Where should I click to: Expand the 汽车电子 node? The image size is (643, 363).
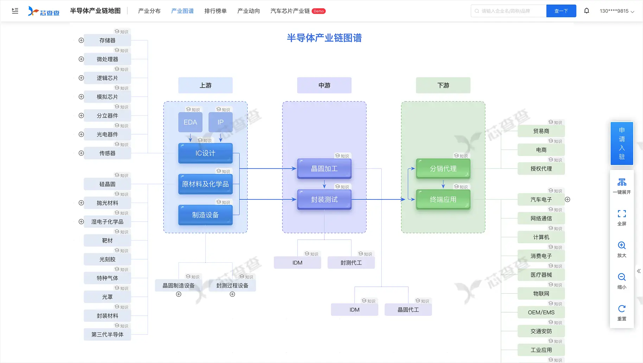(567, 199)
